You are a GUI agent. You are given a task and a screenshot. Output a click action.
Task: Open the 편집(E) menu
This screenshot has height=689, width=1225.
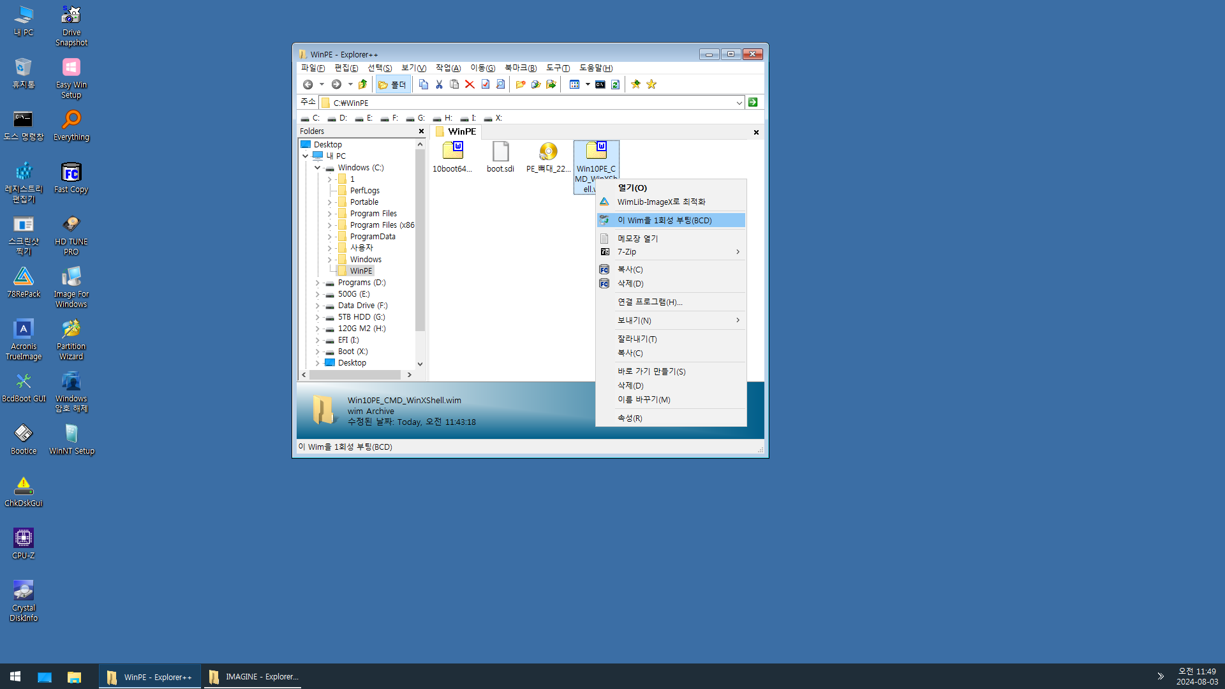pos(346,68)
